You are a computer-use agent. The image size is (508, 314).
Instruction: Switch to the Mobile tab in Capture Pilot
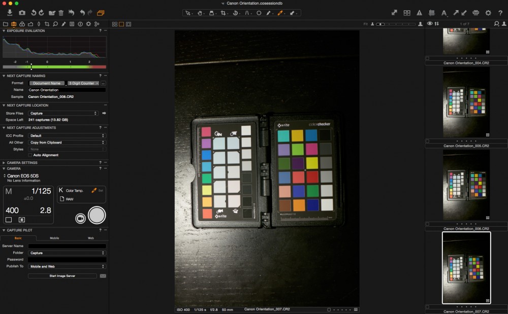[54, 238]
